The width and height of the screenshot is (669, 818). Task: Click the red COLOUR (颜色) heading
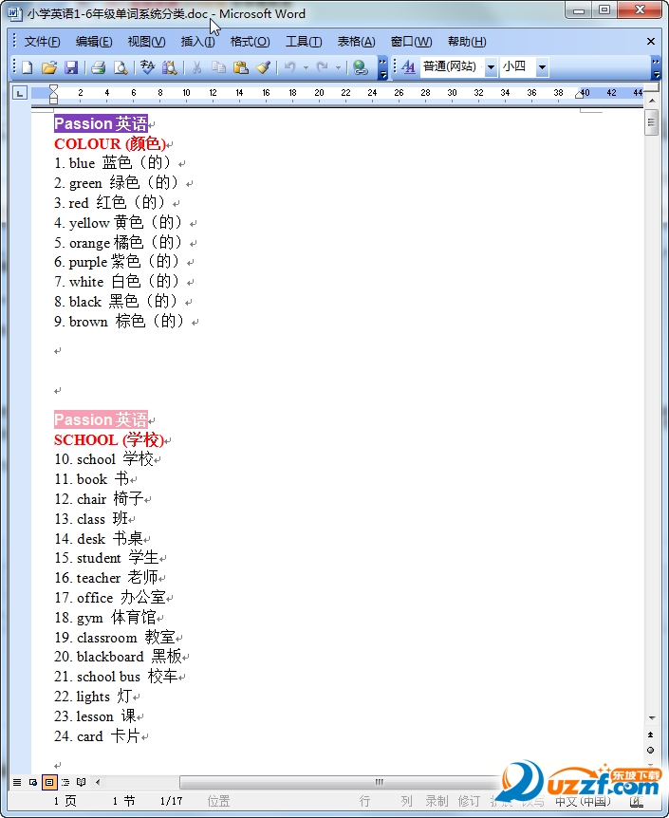pos(110,143)
